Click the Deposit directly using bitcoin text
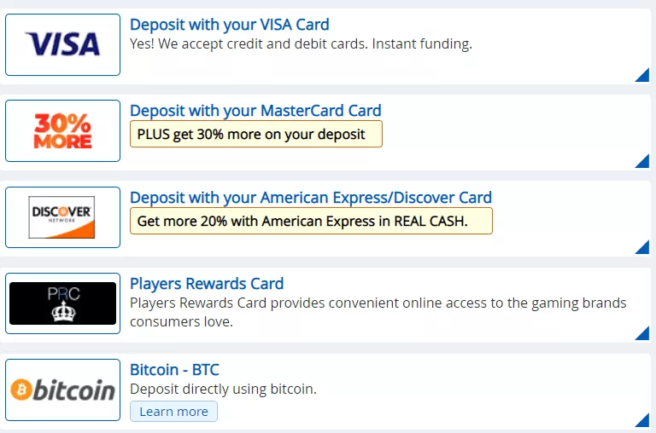656x433 pixels. [223, 390]
